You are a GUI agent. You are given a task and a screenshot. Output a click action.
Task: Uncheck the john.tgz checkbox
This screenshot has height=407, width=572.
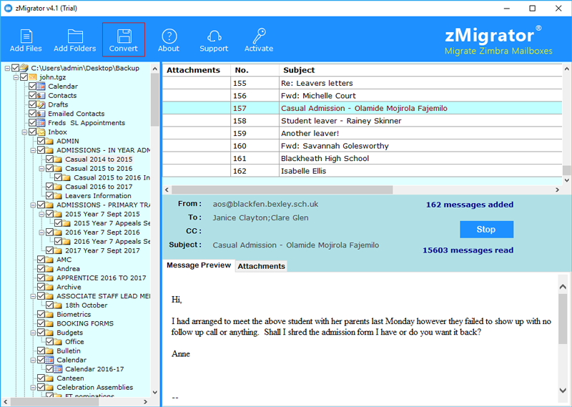tap(24, 77)
